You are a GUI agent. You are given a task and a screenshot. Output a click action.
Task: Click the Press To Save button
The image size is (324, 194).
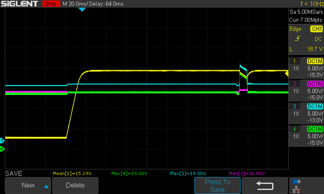coord(217,186)
